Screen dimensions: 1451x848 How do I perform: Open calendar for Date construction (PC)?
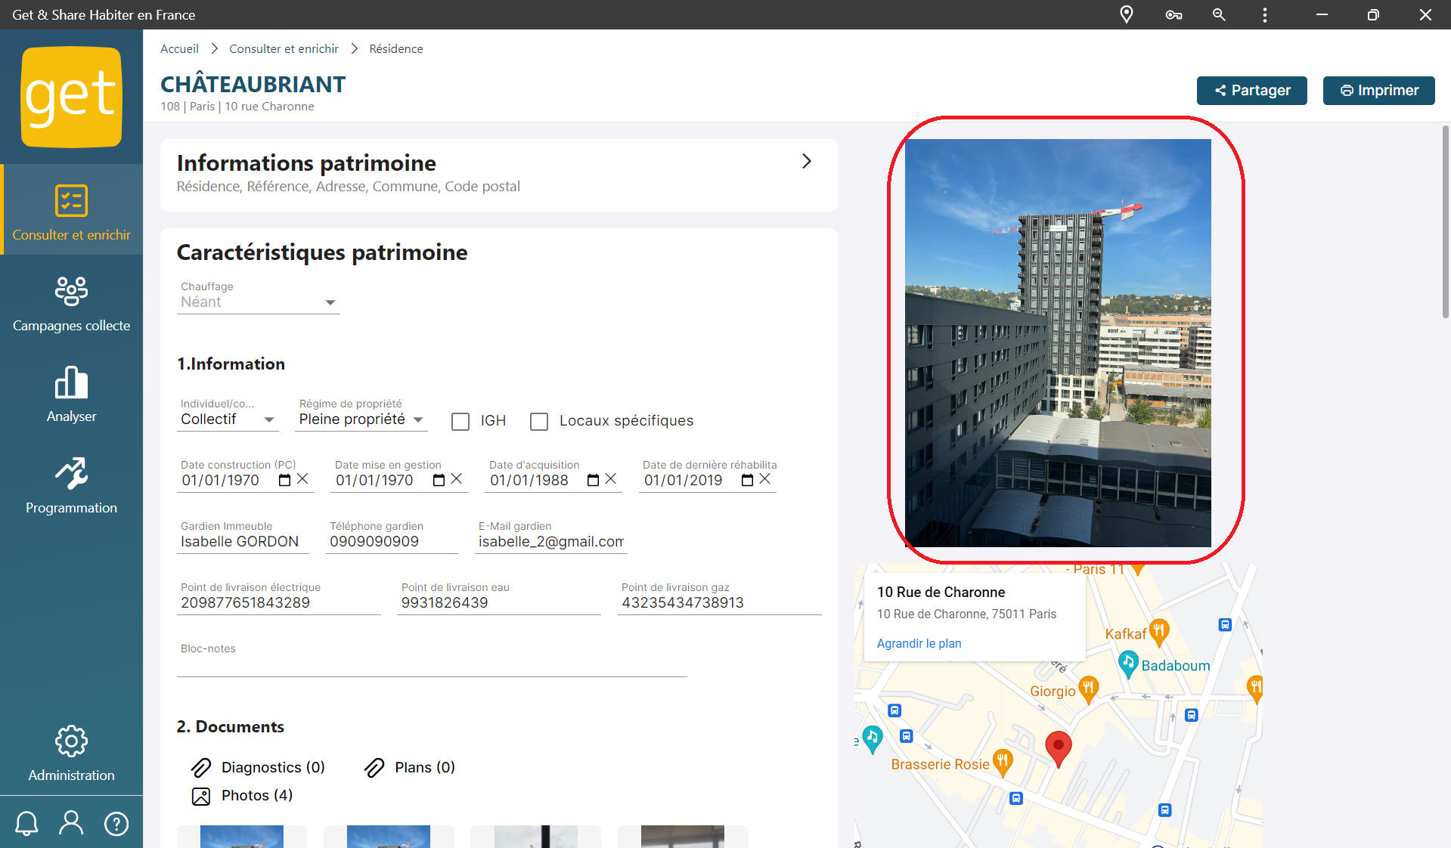pos(284,480)
